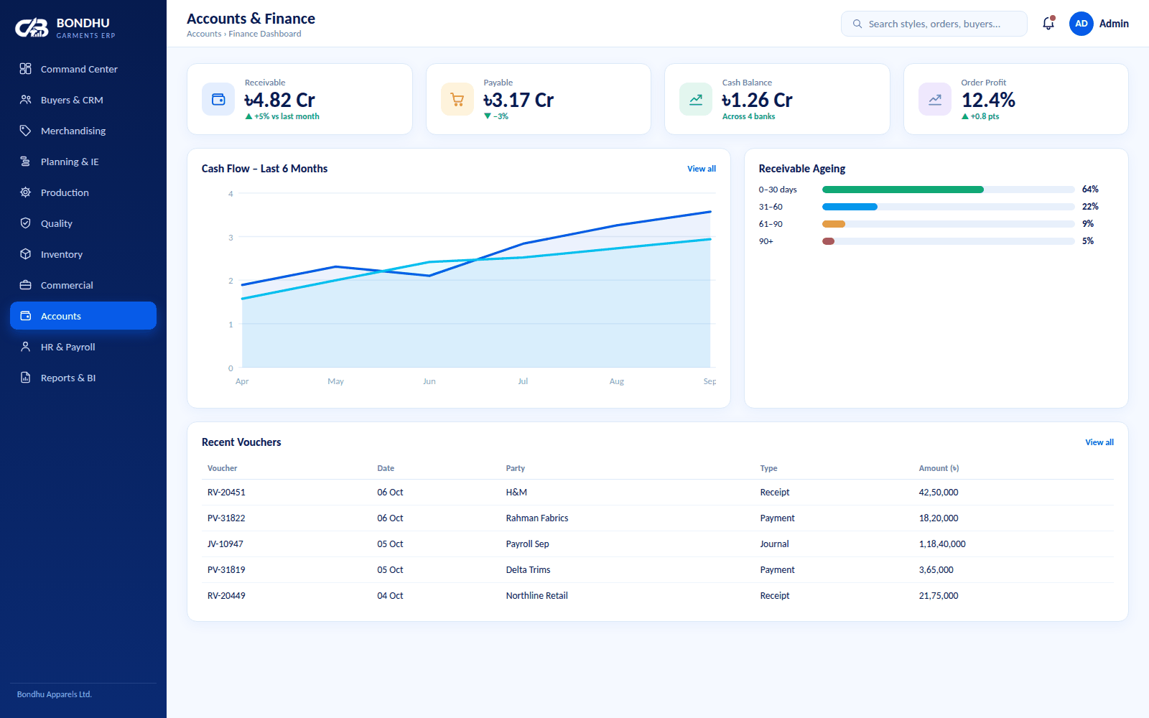The width and height of the screenshot is (1149, 718).
Task: Select voucher JV-10947
Action: click(225, 544)
